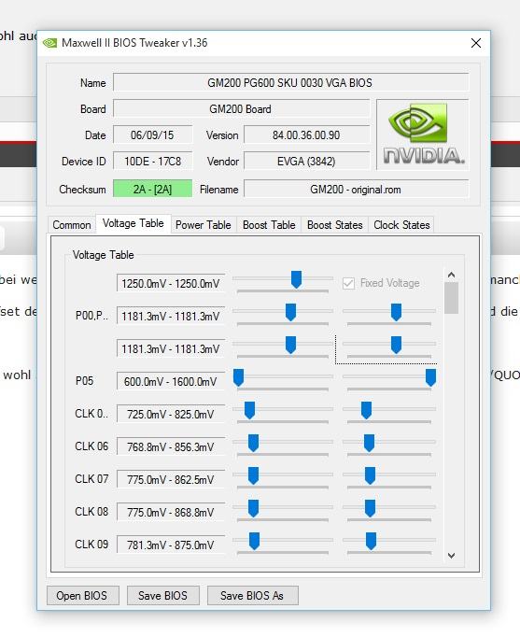Open the Power Table tab
The image size is (520, 637).
click(204, 225)
